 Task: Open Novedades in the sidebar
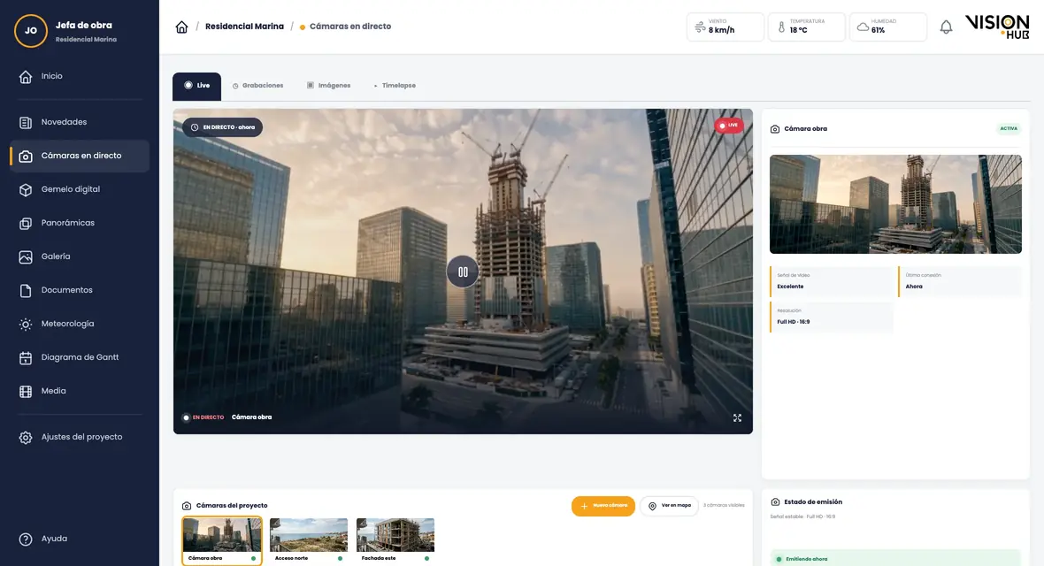coord(80,123)
